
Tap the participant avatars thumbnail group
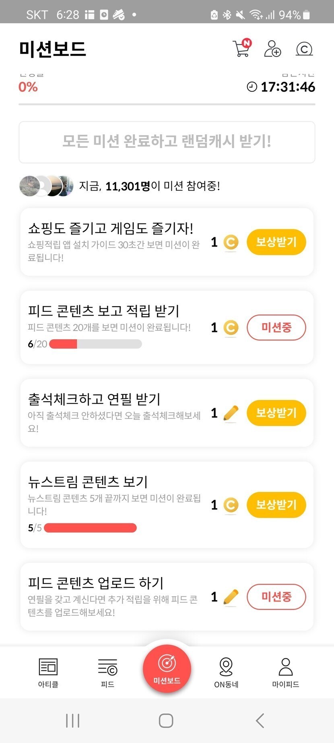(x=46, y=186)
